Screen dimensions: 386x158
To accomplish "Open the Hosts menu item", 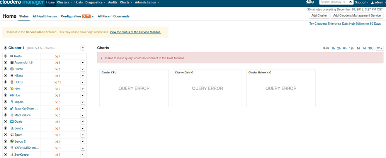I will tap(78, 2).
